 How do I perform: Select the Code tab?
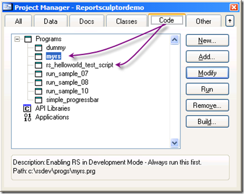point(167,20)
